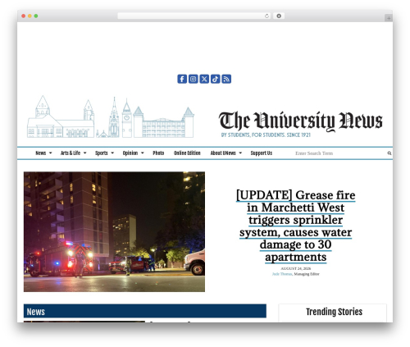Open the managing editor's author name link

click(x=282, y=274)
